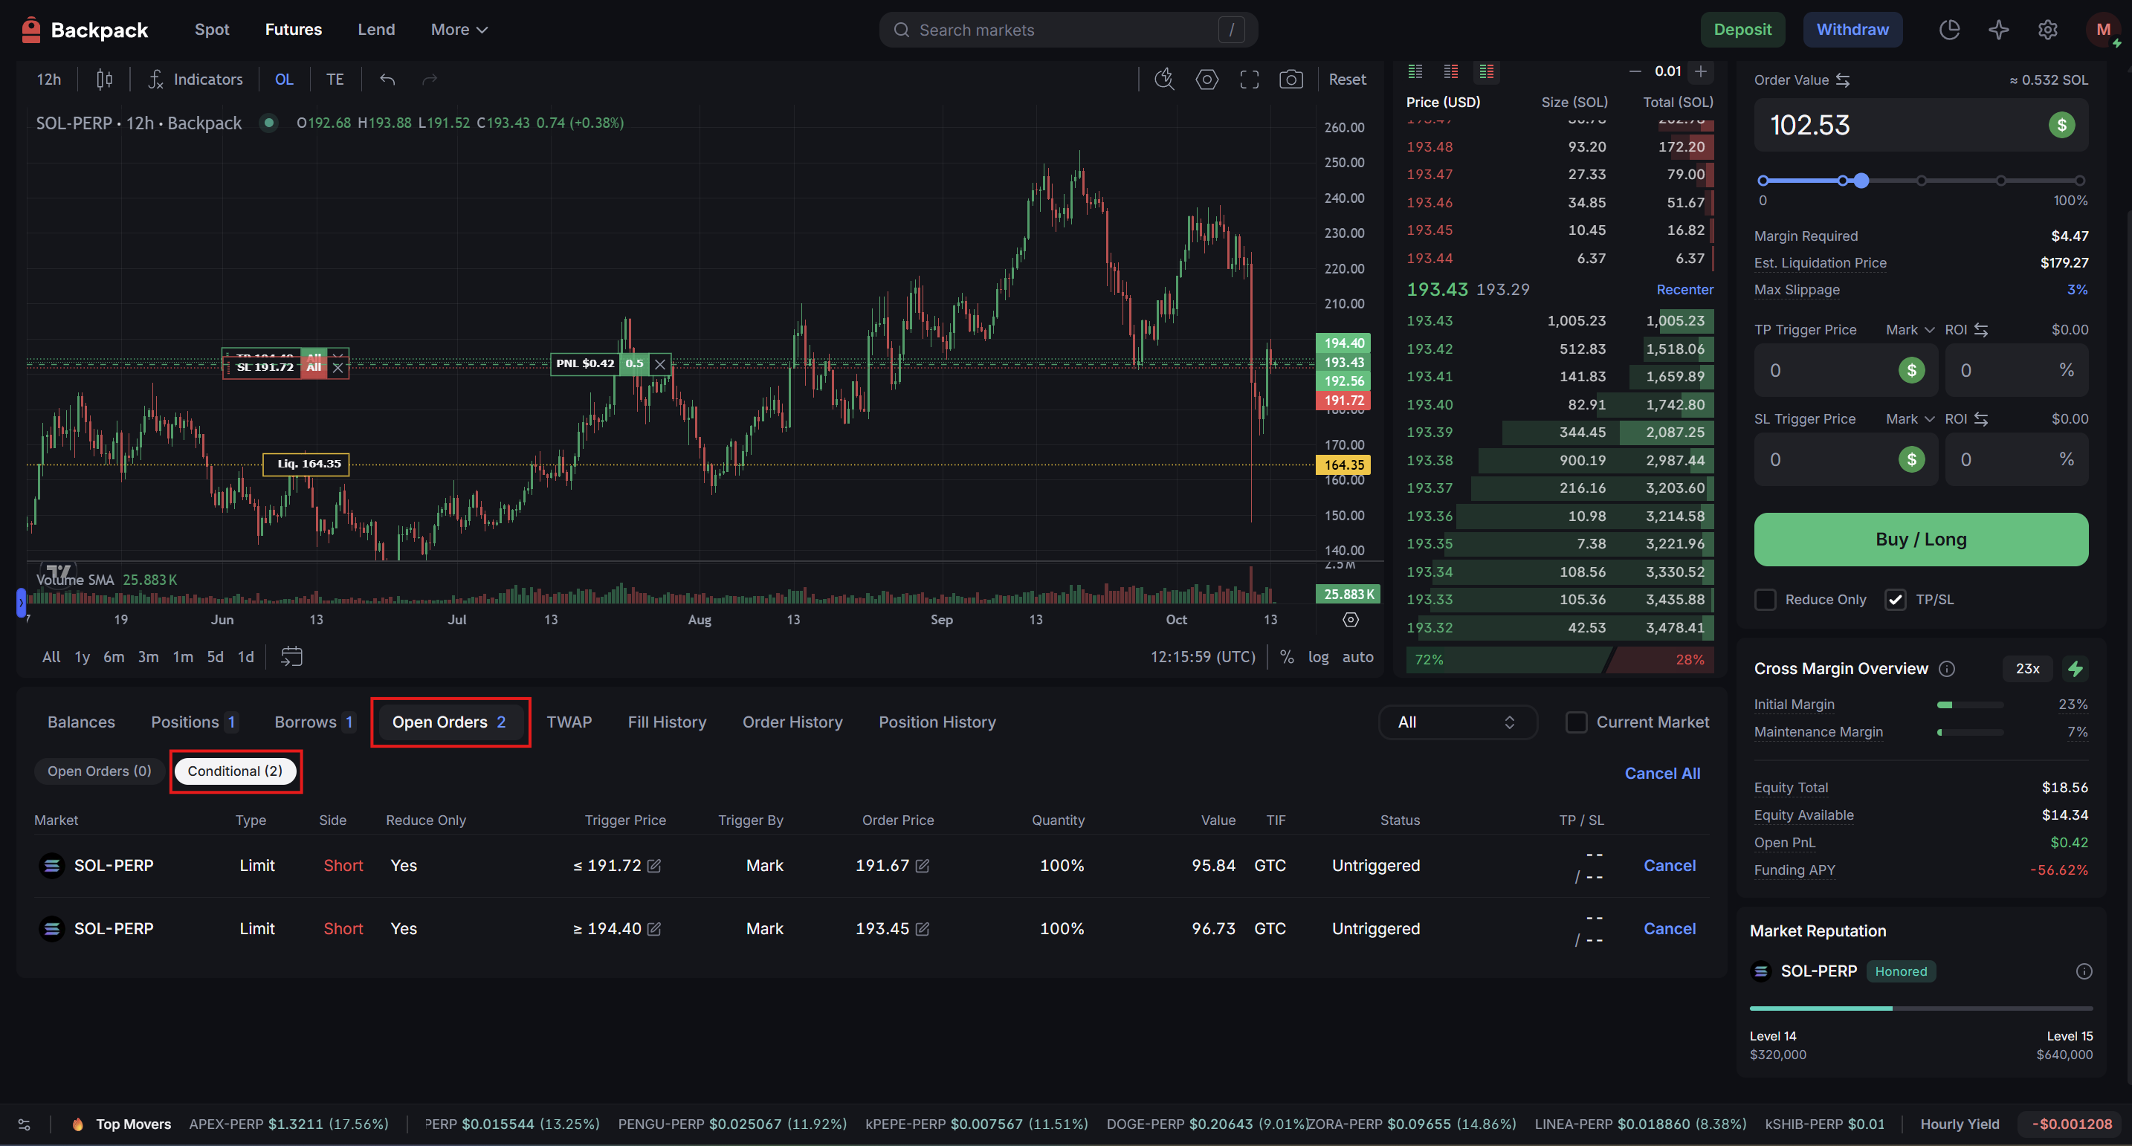Image resolution: width=2132 pixels, height=1146 pixels.
Task: Click Cancel All orders link
Action: [x=1661, y=773]
